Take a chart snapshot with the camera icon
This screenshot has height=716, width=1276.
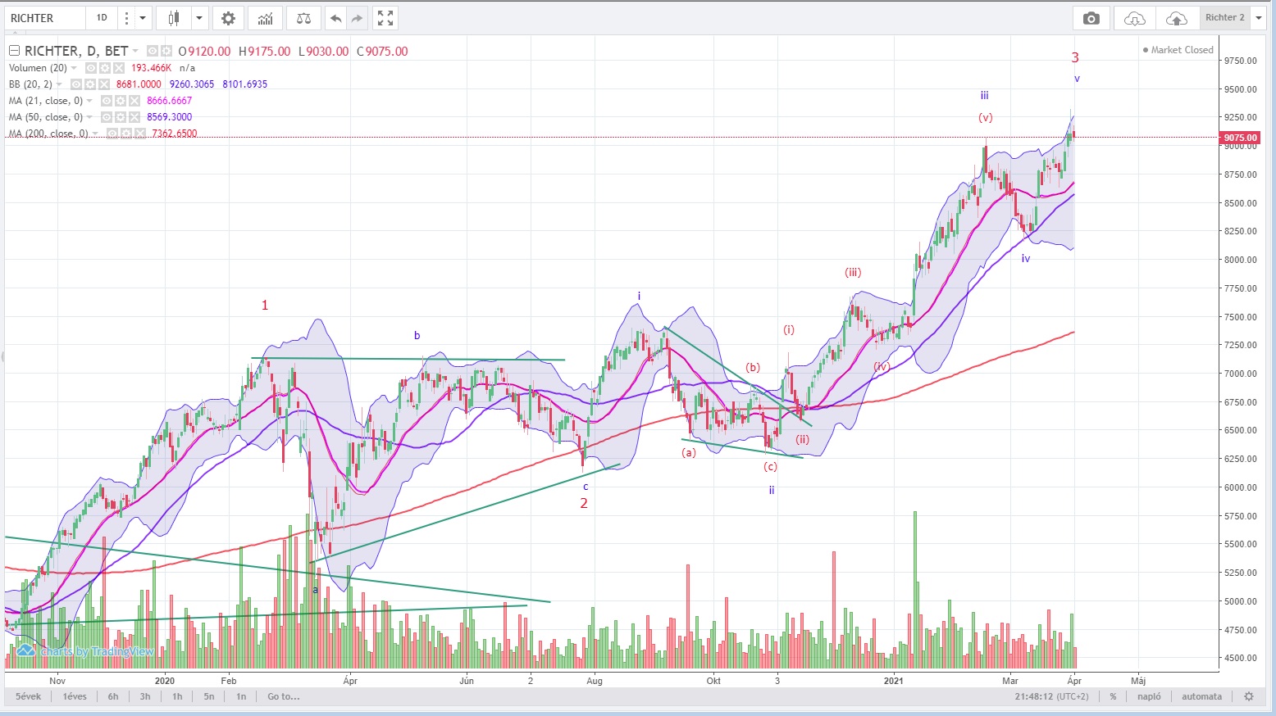coord(1091,18)
